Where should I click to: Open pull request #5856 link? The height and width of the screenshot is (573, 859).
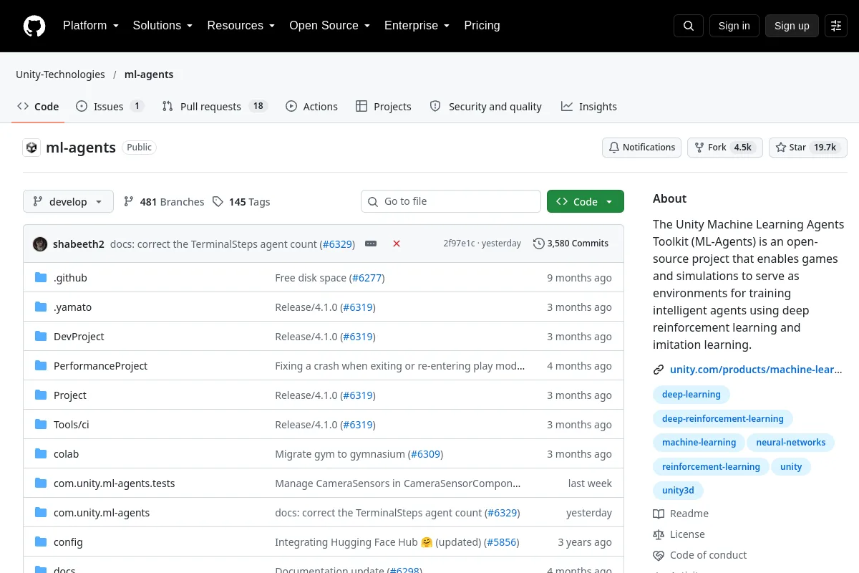501,542
